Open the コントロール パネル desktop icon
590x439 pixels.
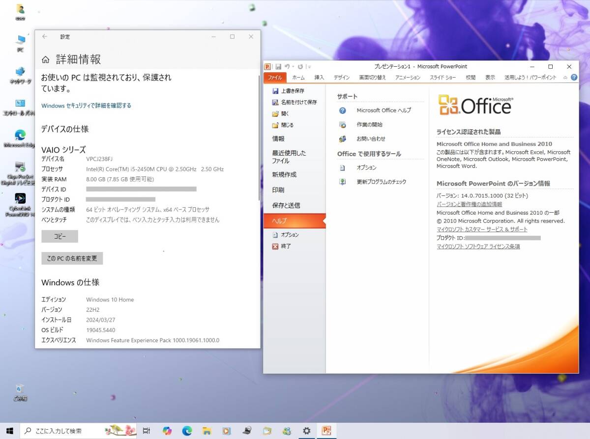point(20,107)
